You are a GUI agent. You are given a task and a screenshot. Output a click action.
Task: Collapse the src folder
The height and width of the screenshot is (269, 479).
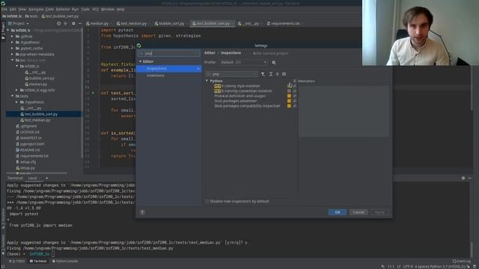click(x=12, y=61)
